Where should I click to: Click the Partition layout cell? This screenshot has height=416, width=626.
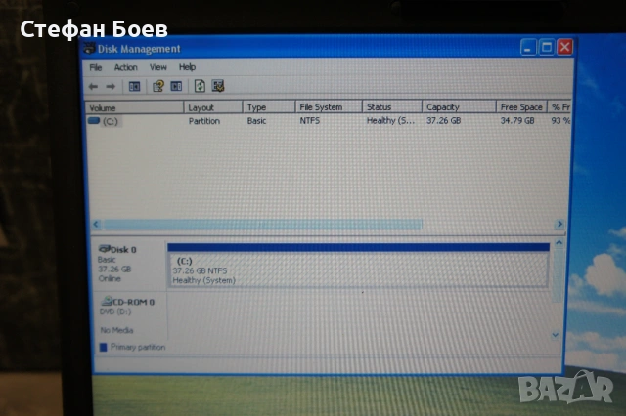(x=204, y=121)
